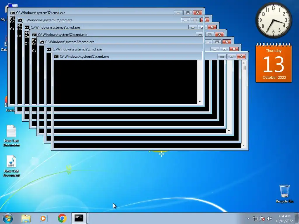Screen dimensions: 299x224
Task: Open Google Chrome from the taskbar
Action: 62,218
